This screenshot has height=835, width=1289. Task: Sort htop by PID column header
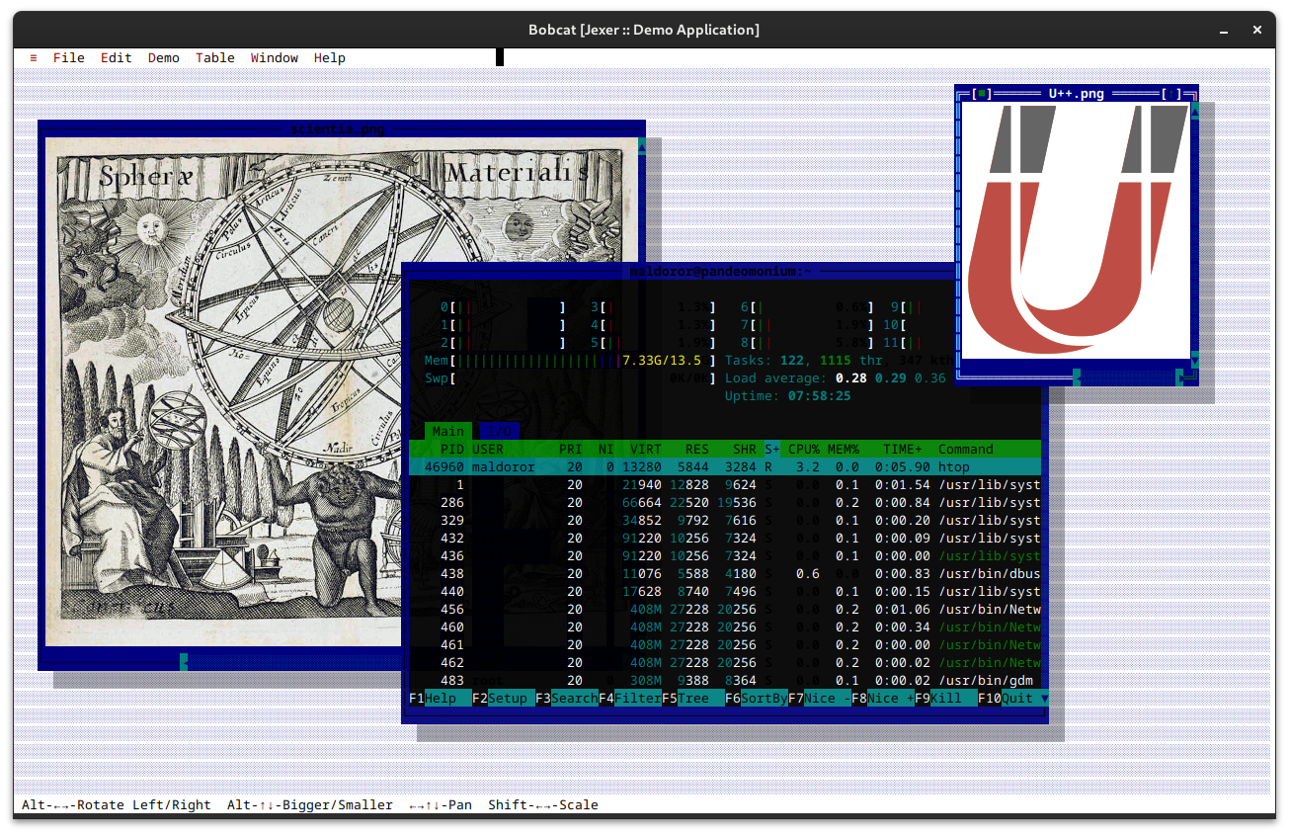[x=452, y=450]
